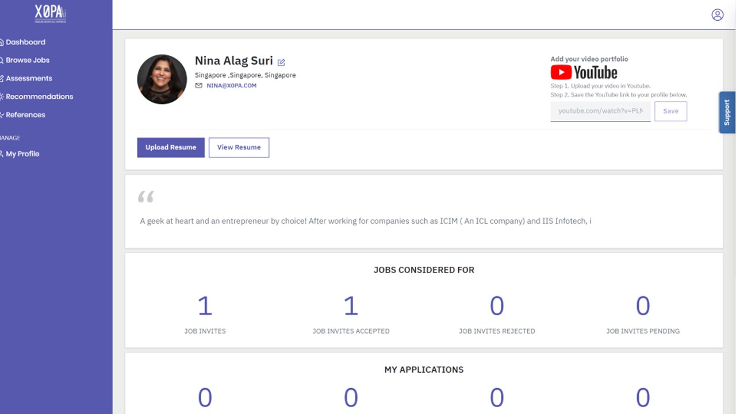Click the View Resume button

point(239,147)
